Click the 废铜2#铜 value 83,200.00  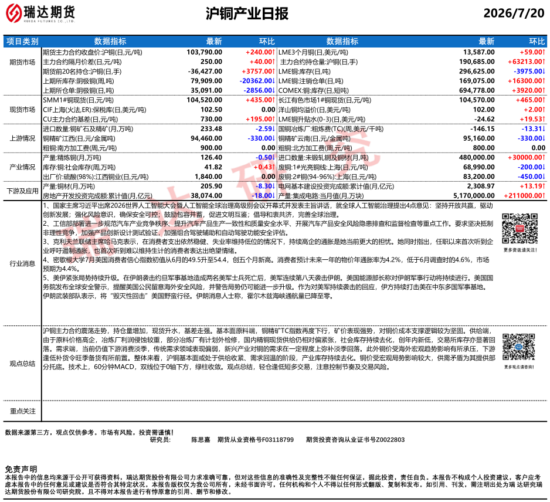(x=479, y=177)
